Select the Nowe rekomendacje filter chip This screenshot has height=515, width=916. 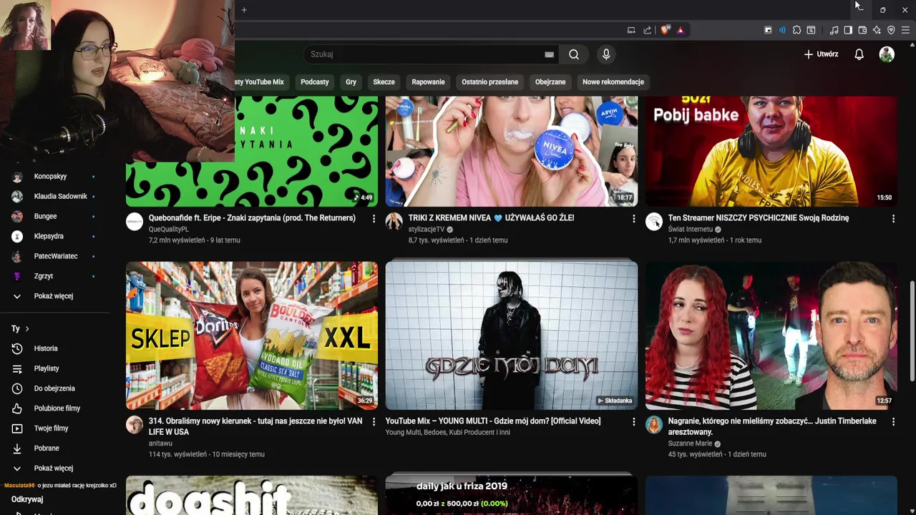(613, 82)
